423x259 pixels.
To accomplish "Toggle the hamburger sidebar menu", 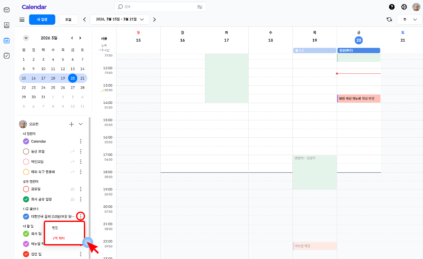I will coord(22,19).
